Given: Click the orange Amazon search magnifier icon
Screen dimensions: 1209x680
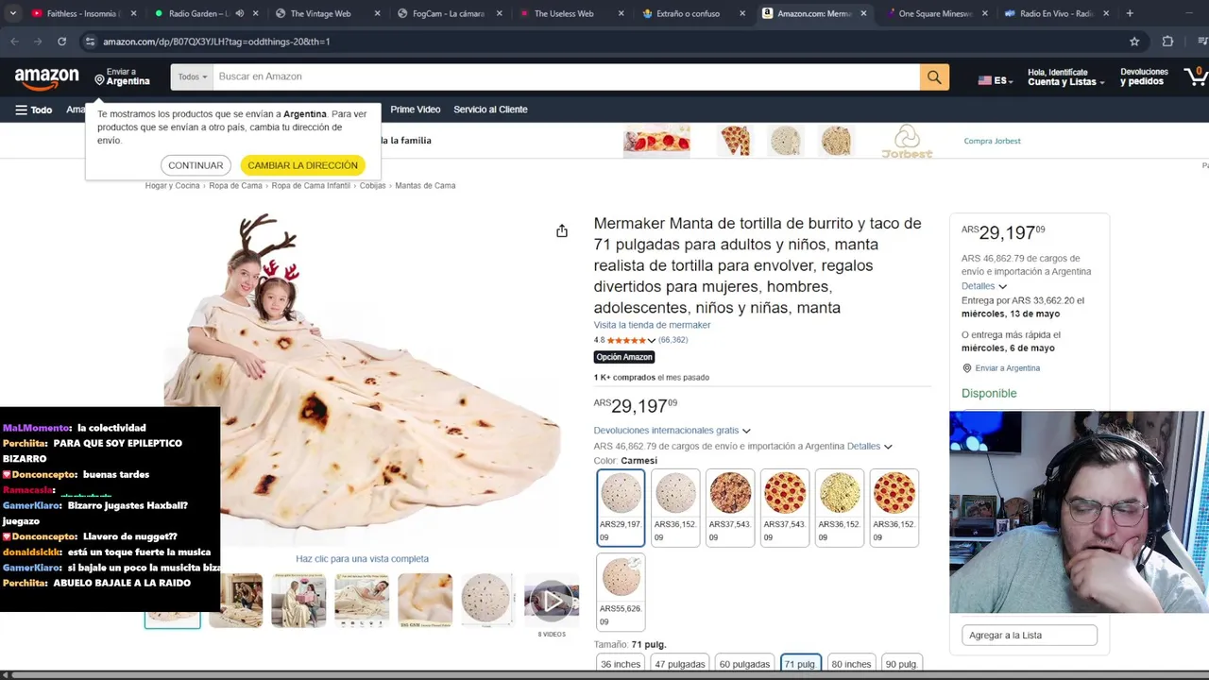Looking at the screenshot, I should [x=934, y=77].
